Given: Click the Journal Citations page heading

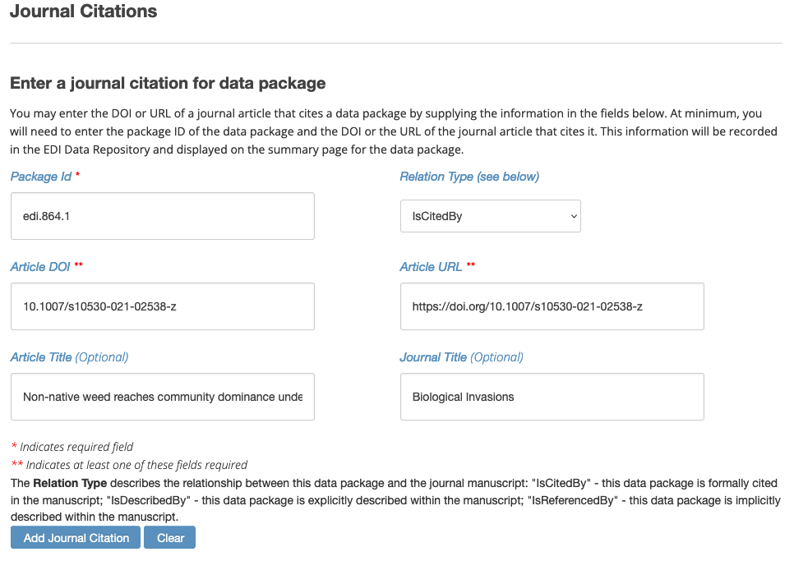Looking at the screenshot, I should coord(84,11).
